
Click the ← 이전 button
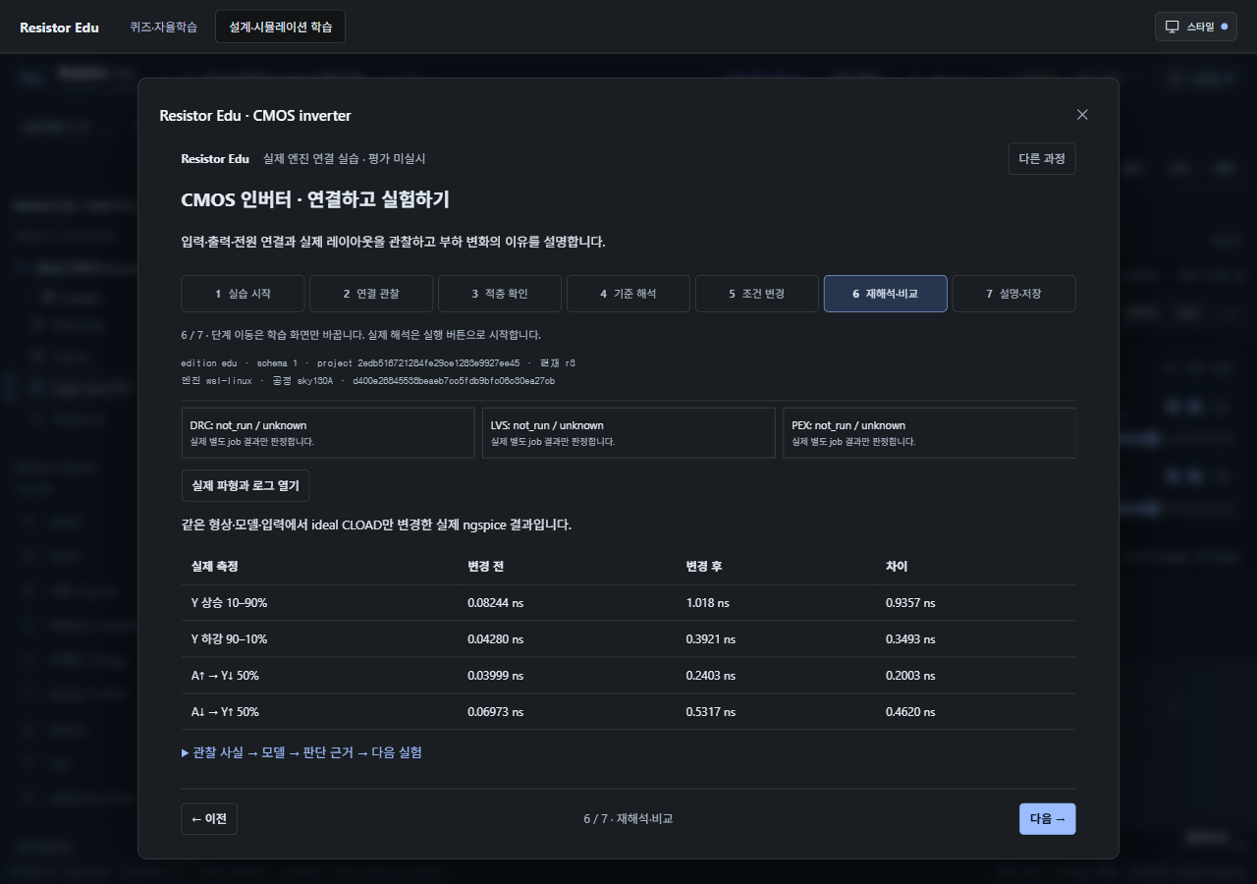209,819
